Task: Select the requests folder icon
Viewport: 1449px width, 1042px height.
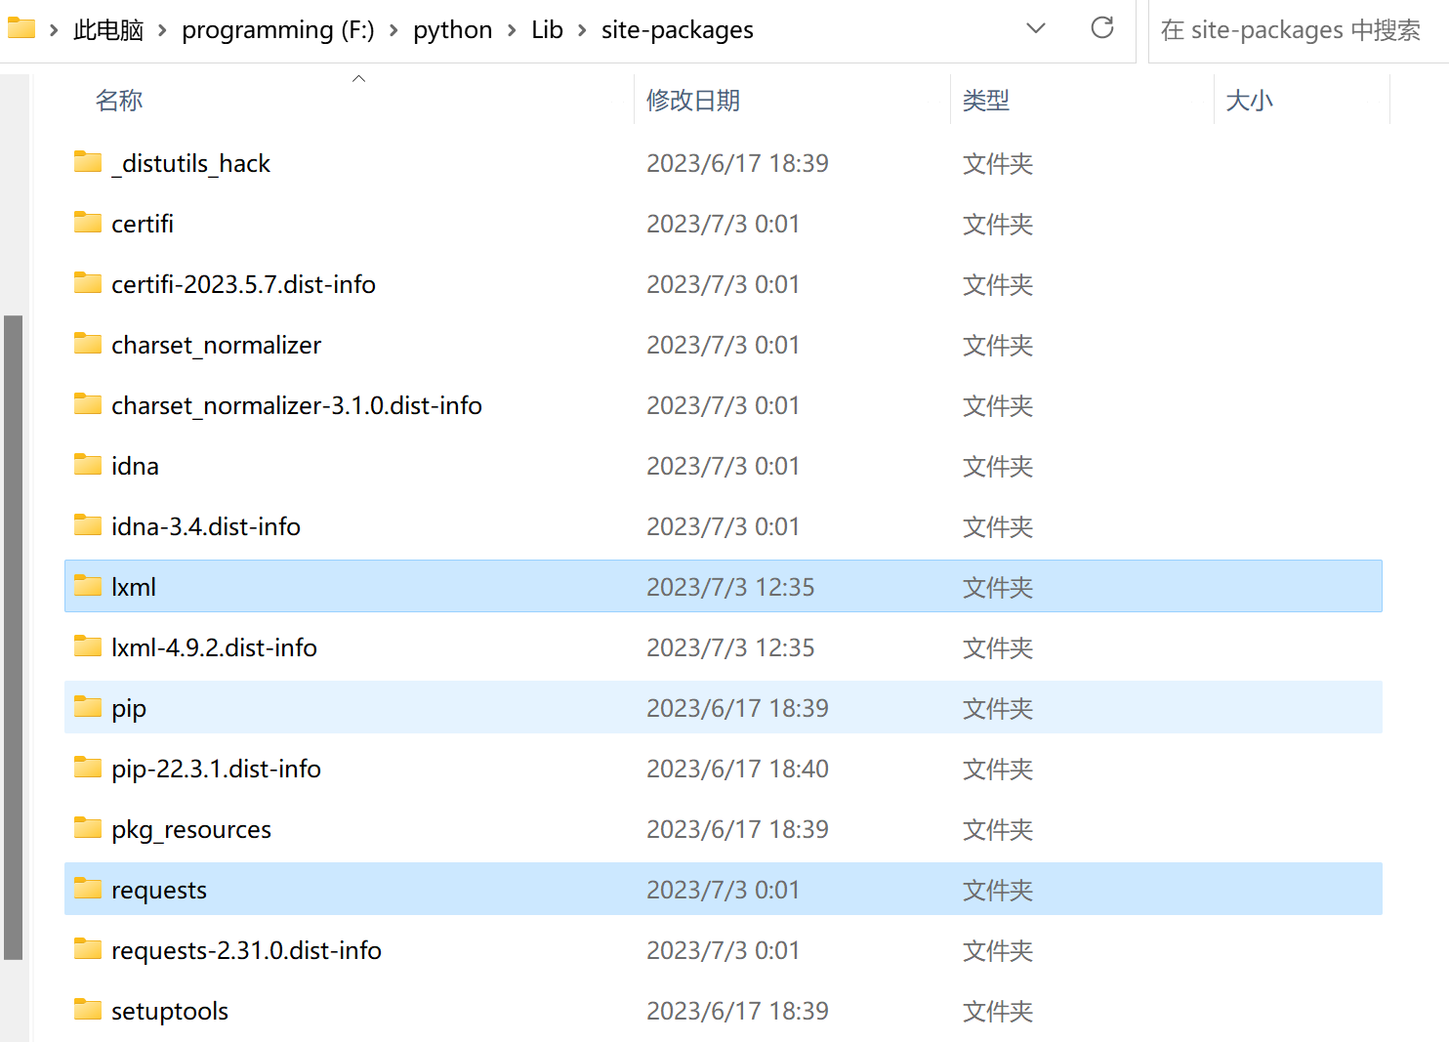Action: pos(88,889)
